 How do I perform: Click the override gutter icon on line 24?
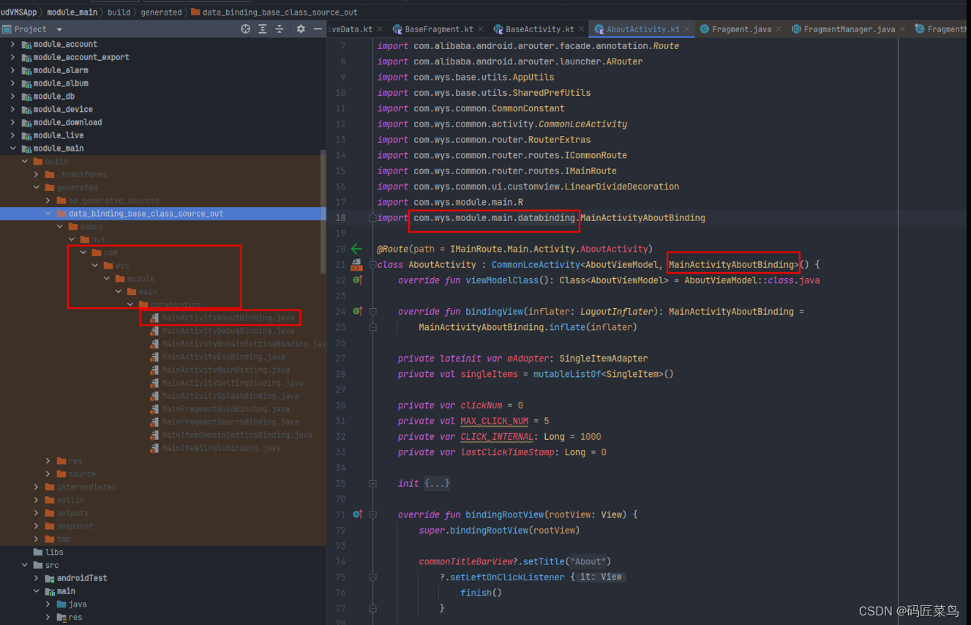357,311
